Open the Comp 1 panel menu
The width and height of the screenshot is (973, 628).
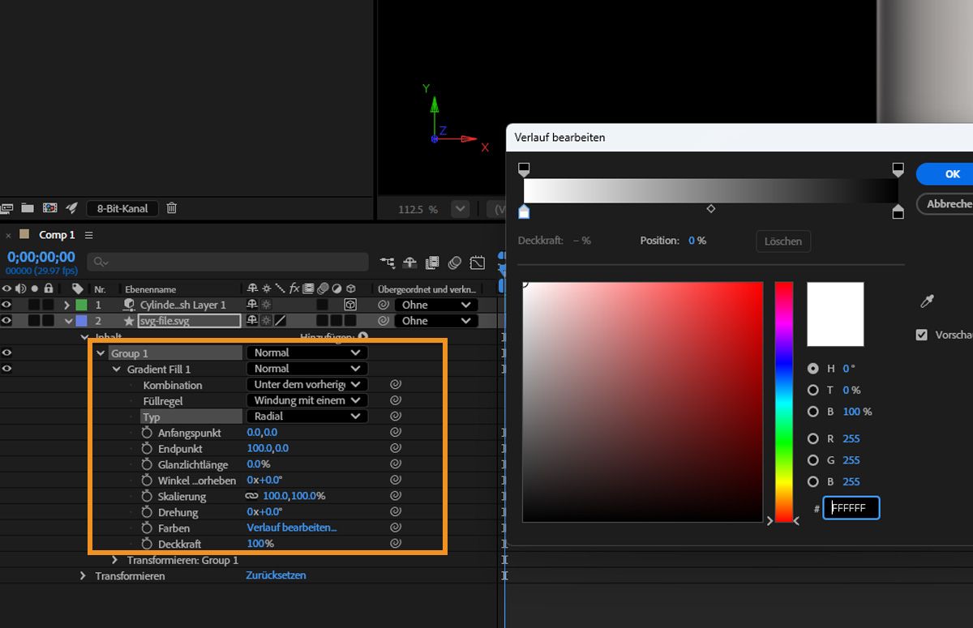(x=89, y=235)
